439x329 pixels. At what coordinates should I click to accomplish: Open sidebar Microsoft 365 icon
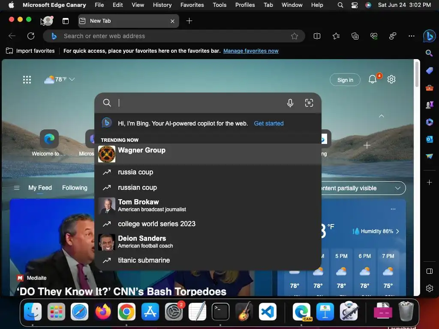click(x=429, y=122)
